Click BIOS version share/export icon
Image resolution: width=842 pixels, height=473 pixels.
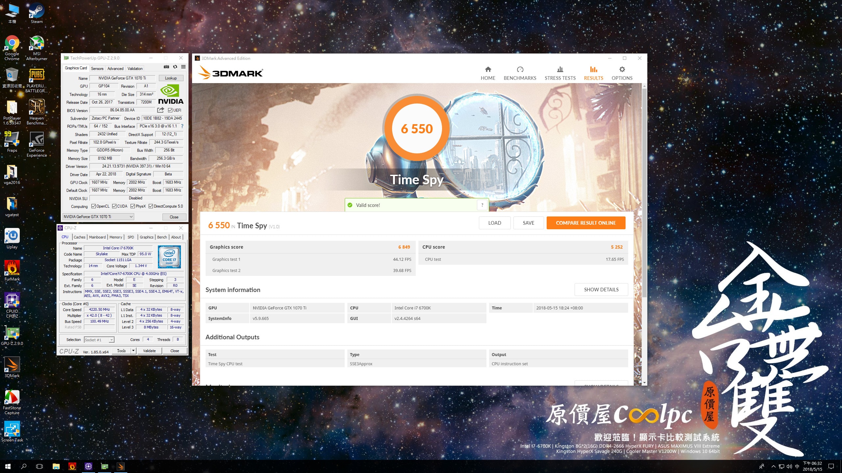tap(161, 110)
